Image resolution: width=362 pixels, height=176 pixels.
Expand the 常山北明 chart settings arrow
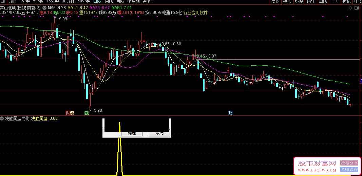pos(44,7)
